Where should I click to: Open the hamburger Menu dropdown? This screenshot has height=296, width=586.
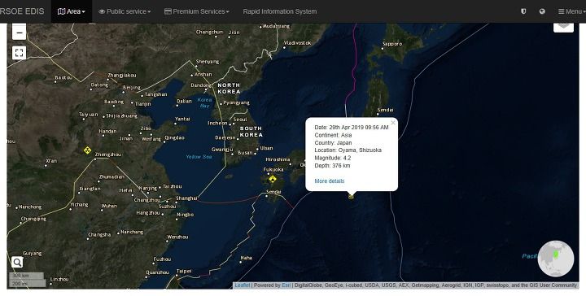[x=571, y=11]
